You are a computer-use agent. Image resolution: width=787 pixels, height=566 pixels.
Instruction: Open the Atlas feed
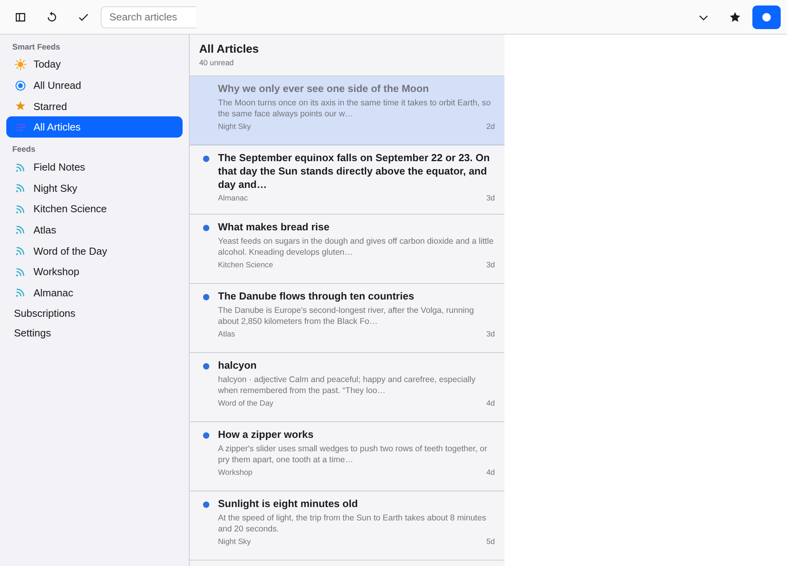(x=94, y=230)
